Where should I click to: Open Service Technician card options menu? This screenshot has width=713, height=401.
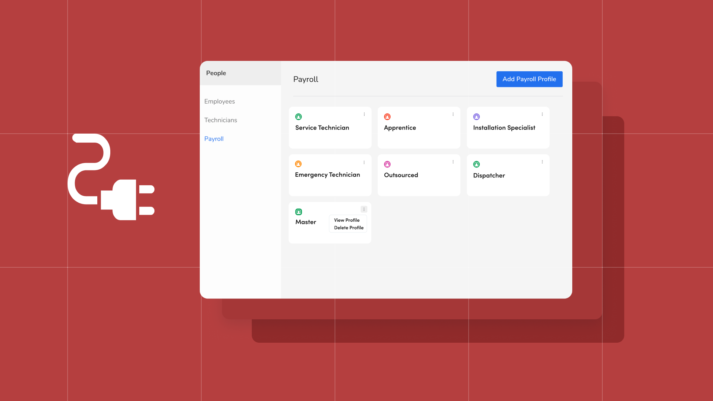364,114
